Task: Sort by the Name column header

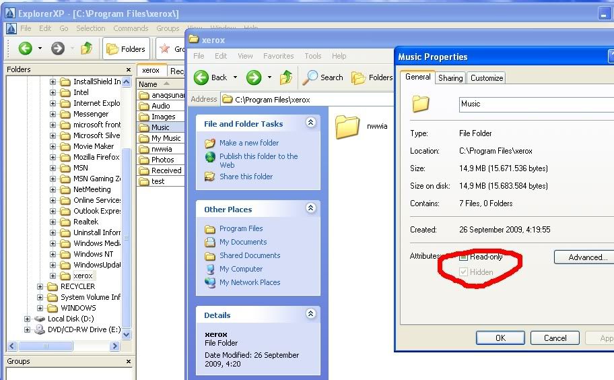Action: [x=160, y=84]
